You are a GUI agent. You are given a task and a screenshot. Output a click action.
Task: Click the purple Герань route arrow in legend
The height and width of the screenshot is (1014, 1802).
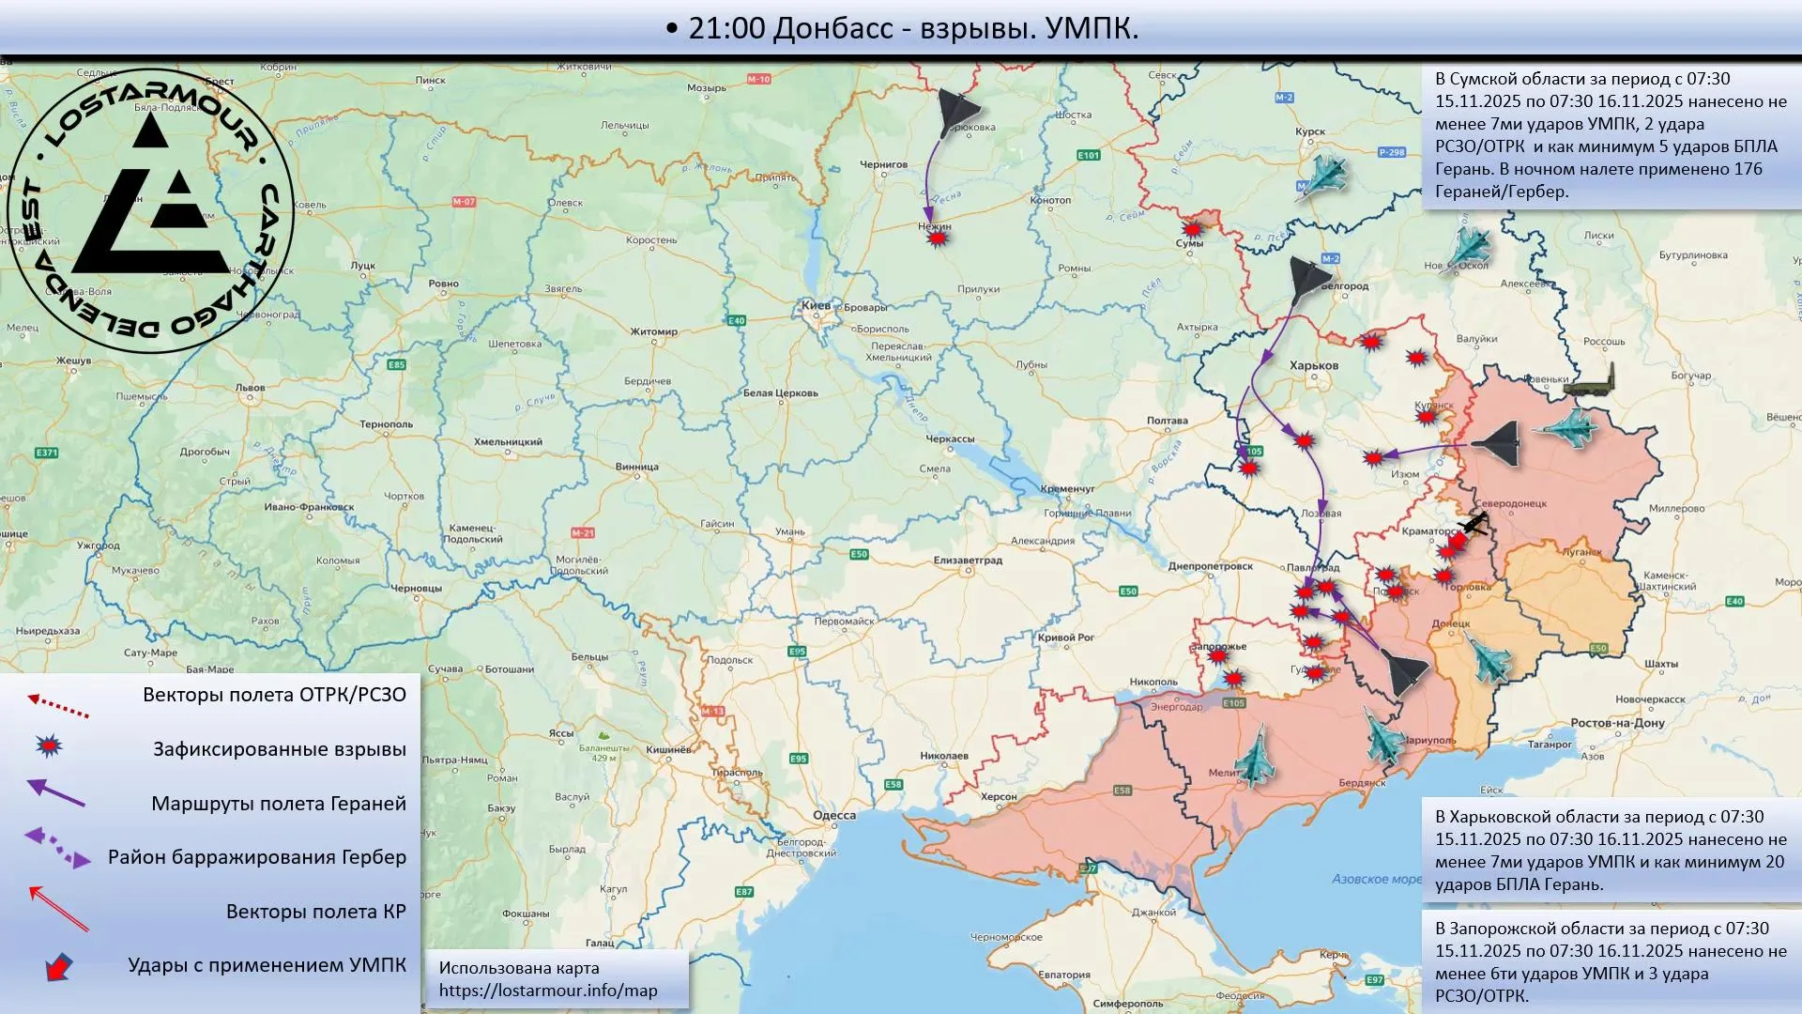coord(55,793)
